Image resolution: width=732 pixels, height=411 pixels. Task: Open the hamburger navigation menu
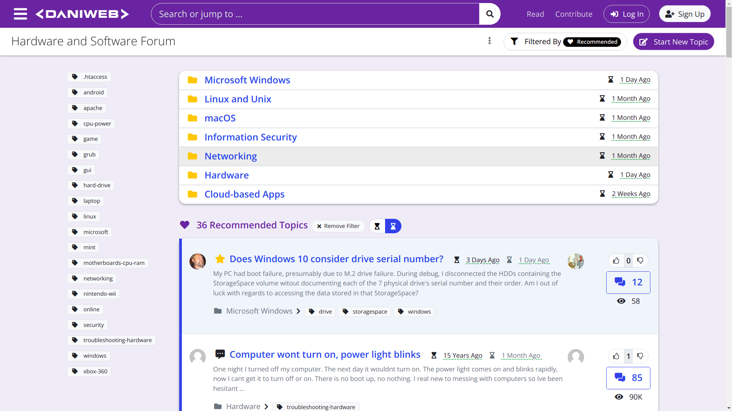click(x=20, y=14)
